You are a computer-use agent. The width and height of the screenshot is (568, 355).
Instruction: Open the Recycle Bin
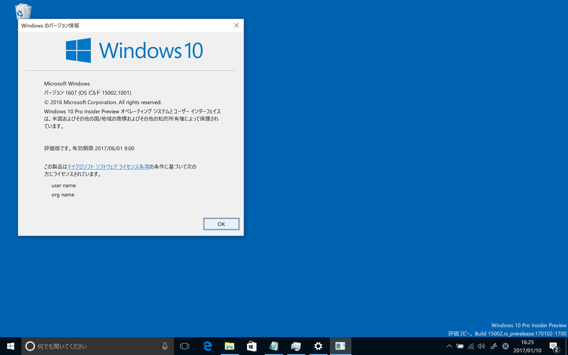22,11
